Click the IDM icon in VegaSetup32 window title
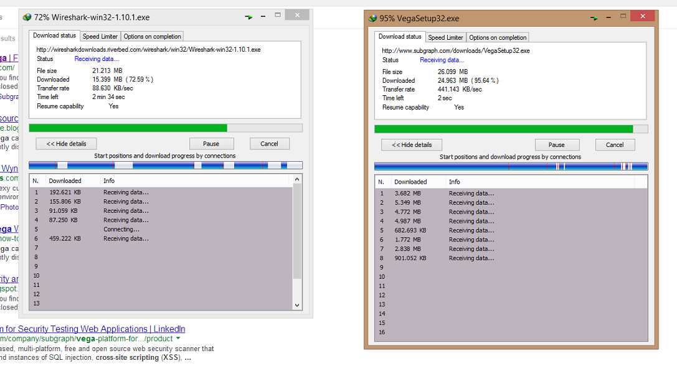 372,19
